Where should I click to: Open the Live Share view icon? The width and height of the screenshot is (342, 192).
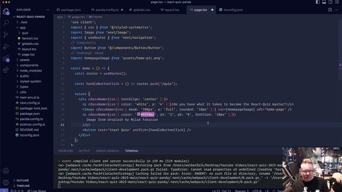(x=6, y=70)
